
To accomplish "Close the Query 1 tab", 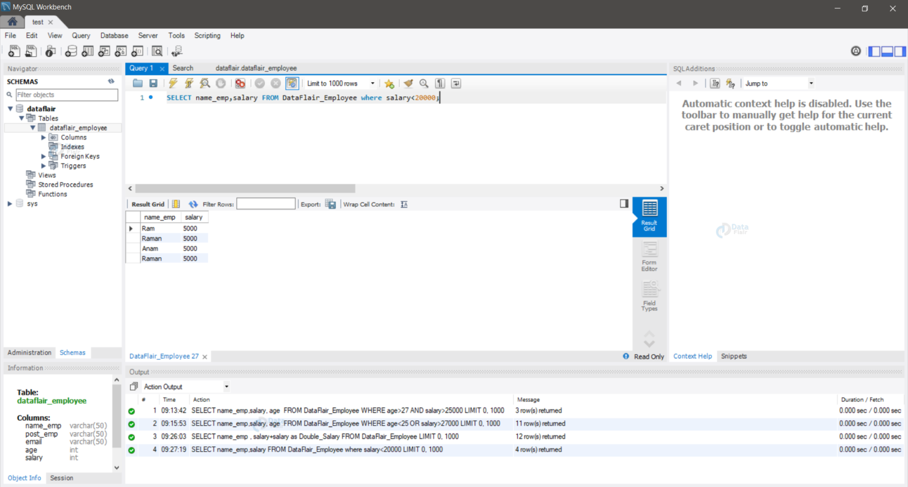I will click(x=162, y=69).
